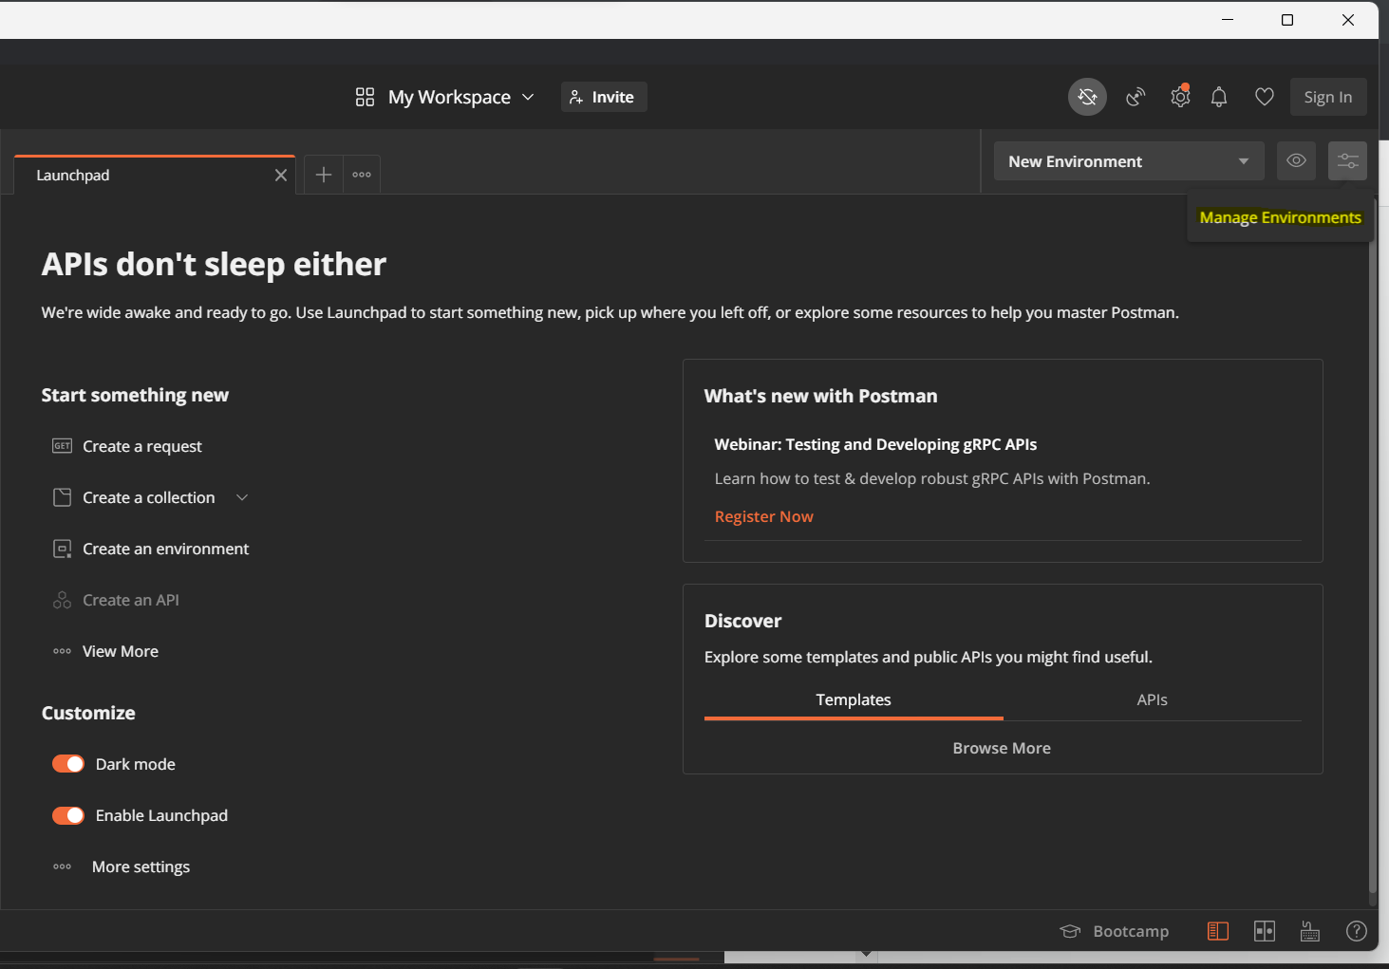Click the API icon beside Create an API

pos(62,600)
